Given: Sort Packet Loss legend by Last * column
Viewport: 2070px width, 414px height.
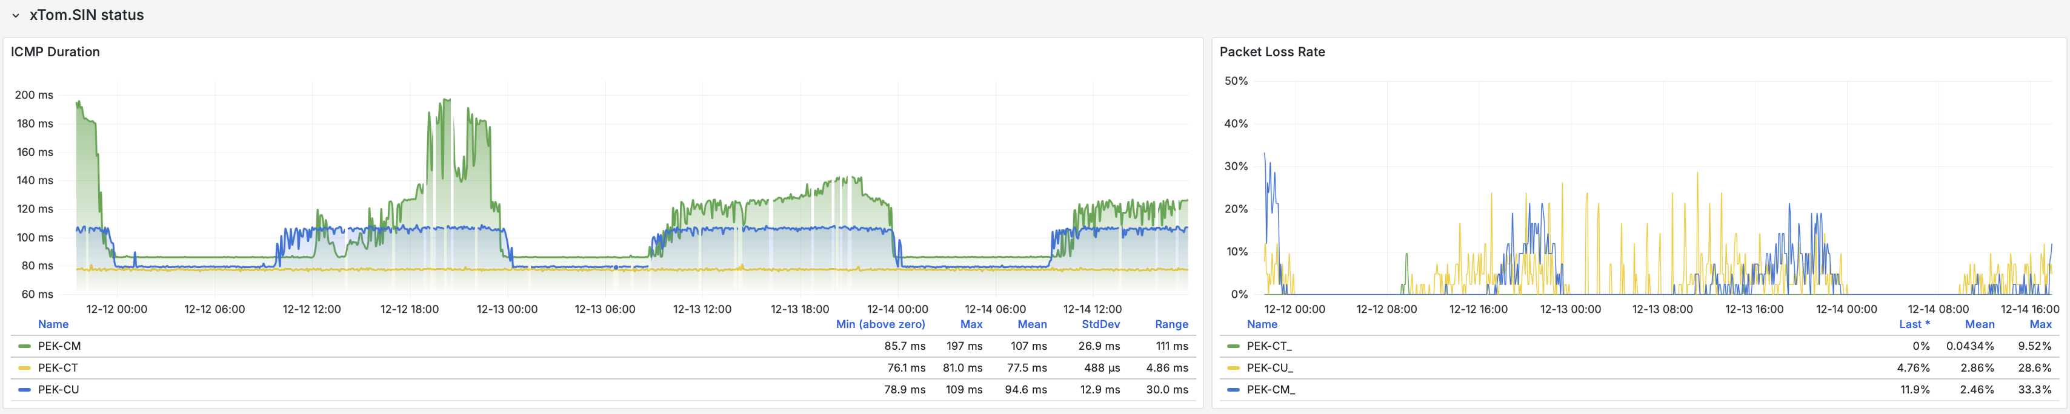Looking at the screenshot, I should pyautogui.click(x=1913, y=325).
